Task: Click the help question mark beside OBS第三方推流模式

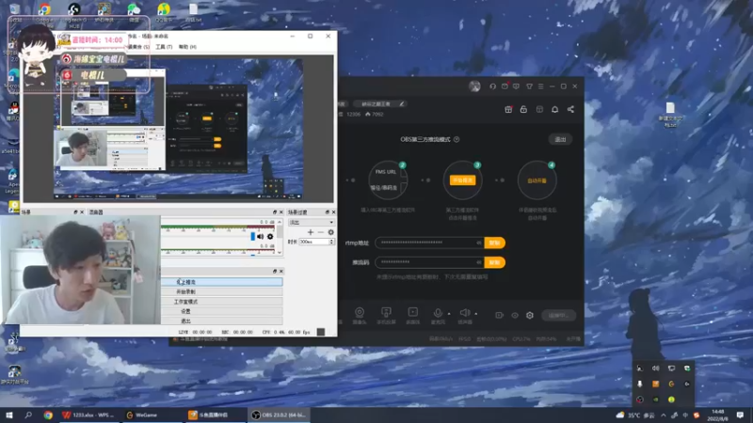Action: pyautogui.click(x=457, y=139)
